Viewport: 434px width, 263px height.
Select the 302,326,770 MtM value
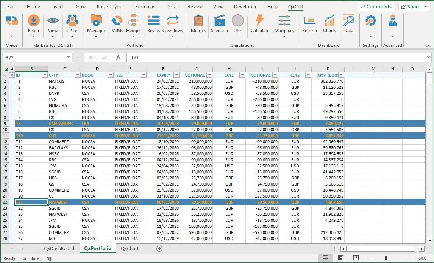coord(328,81)
